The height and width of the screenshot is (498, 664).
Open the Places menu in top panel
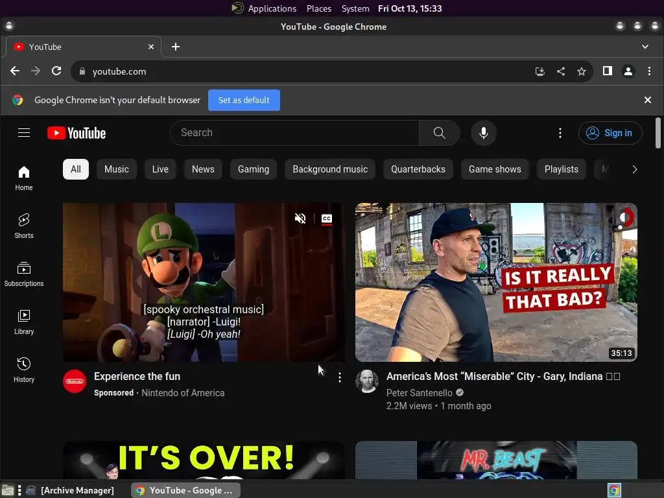pos(319,8)
